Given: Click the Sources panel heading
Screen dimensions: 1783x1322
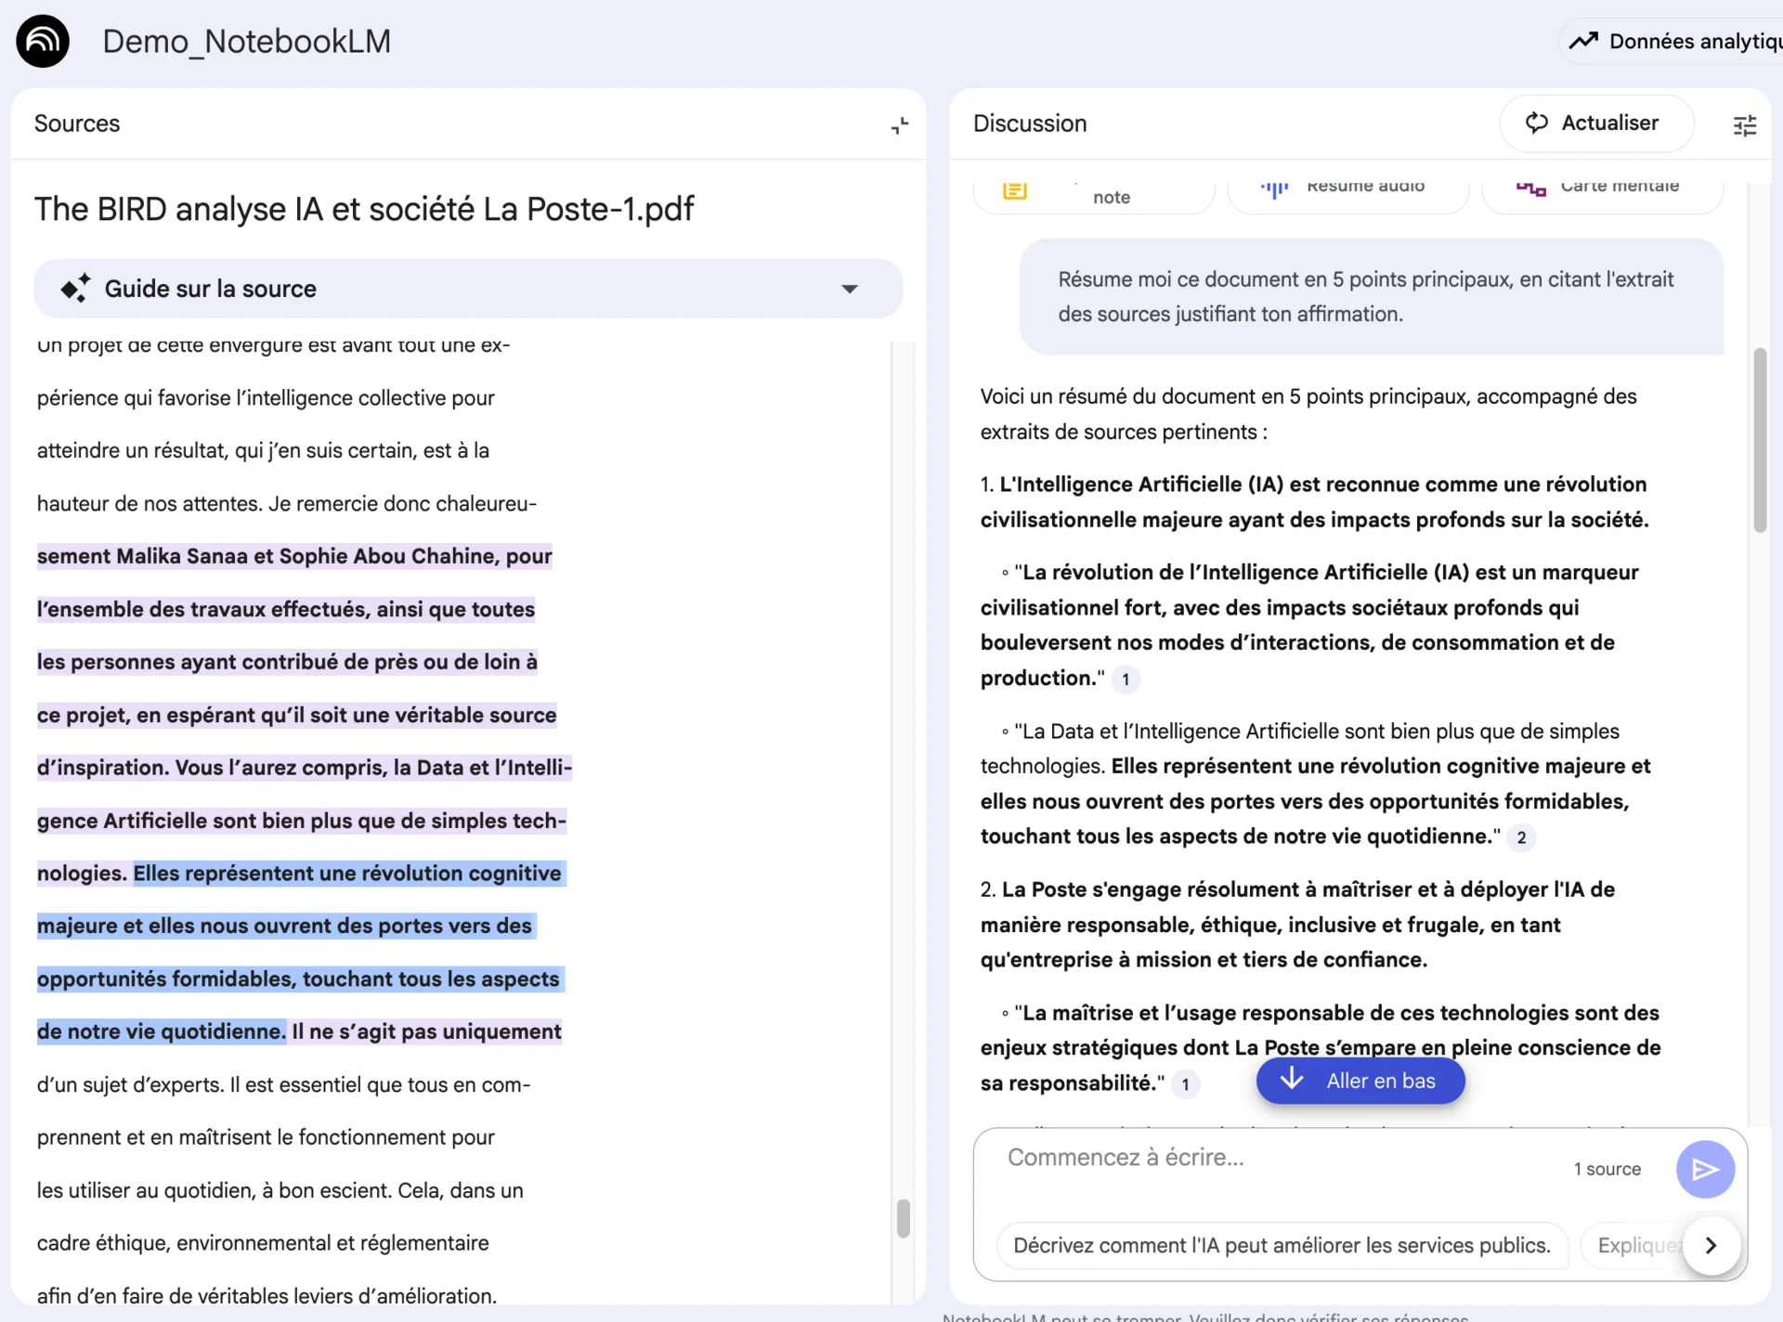Looking at the screenshot, I should [x=77, y=123].
